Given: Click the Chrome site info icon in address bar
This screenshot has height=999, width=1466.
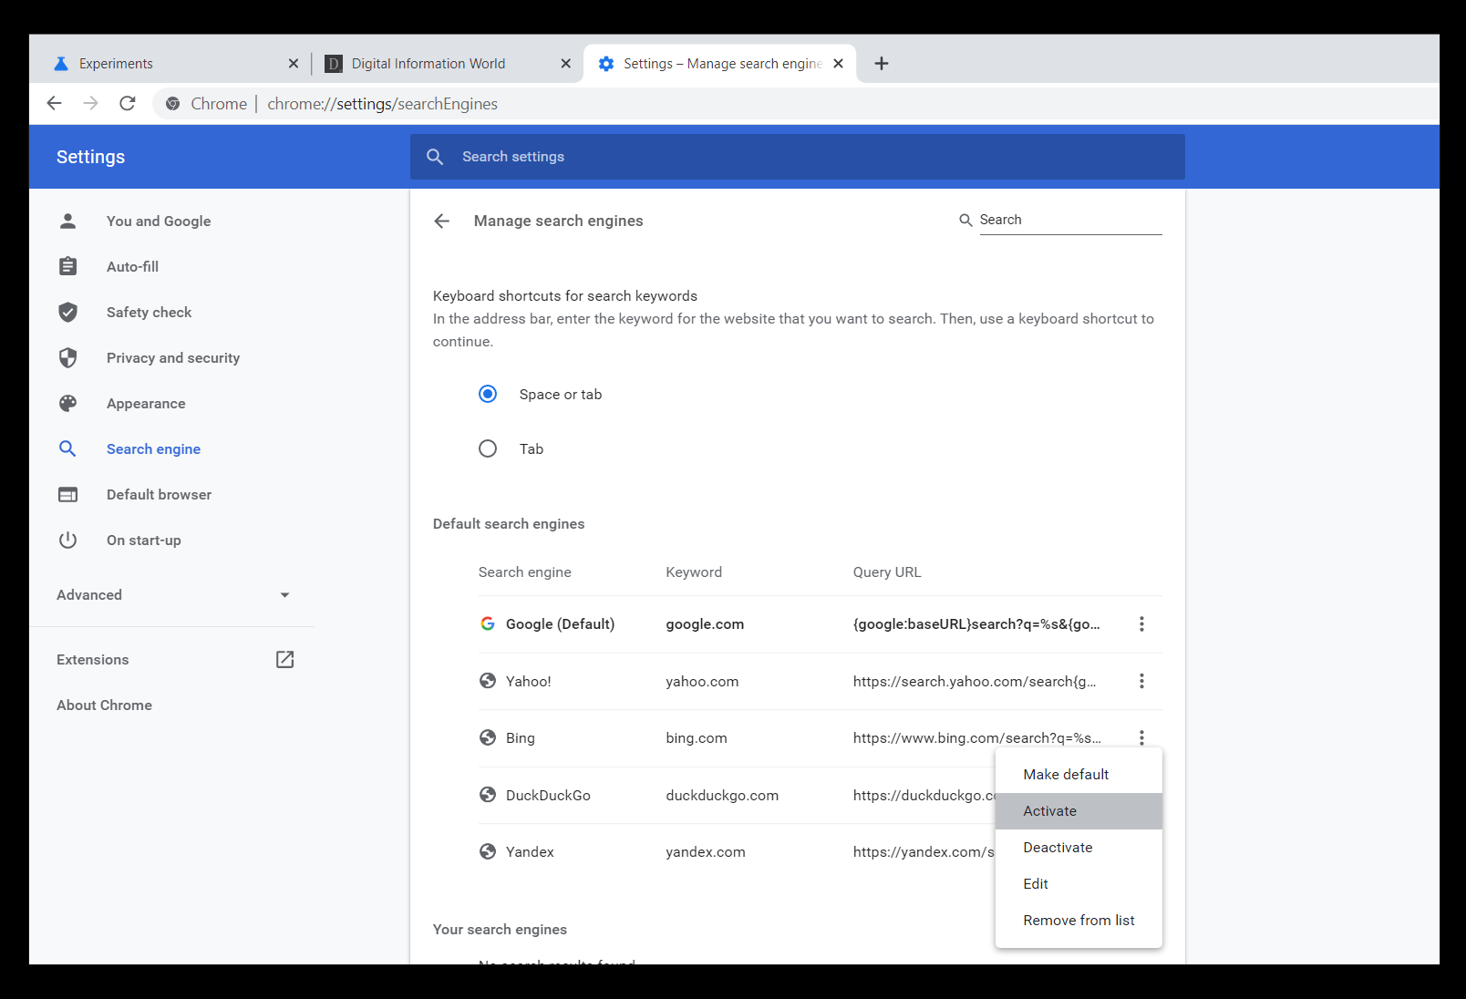Looking at the screenshot, I should coord(172,104).
